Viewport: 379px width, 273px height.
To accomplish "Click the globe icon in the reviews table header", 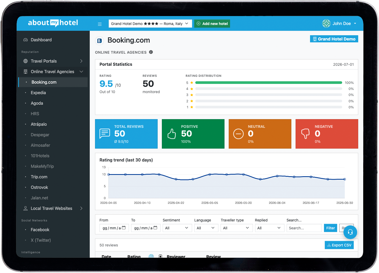I will pyautogui.click(x=151, y=256).
